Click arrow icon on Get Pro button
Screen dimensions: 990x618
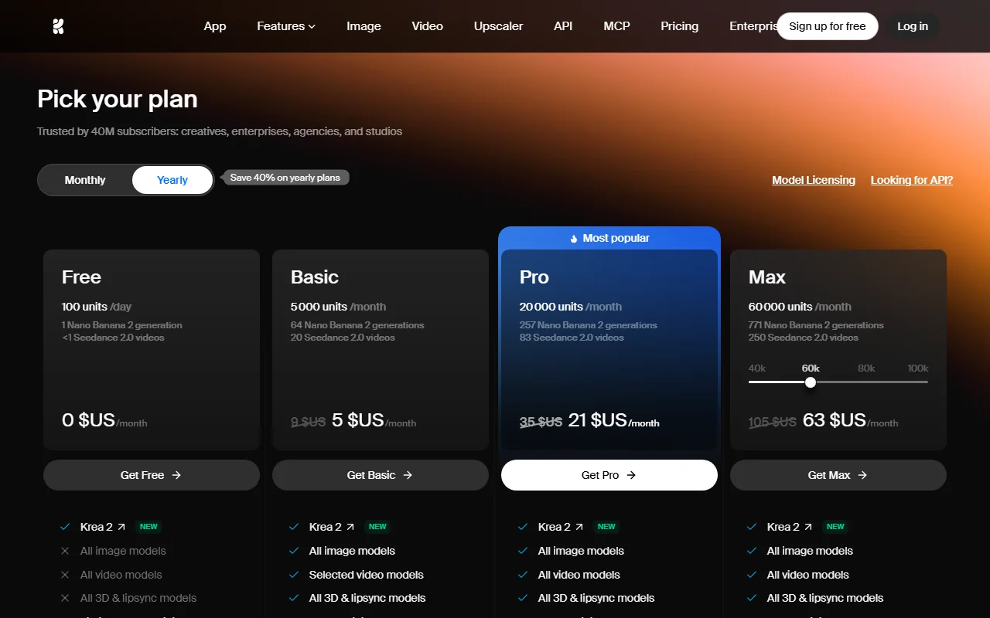pyautogui.click(x=631, y=475)
